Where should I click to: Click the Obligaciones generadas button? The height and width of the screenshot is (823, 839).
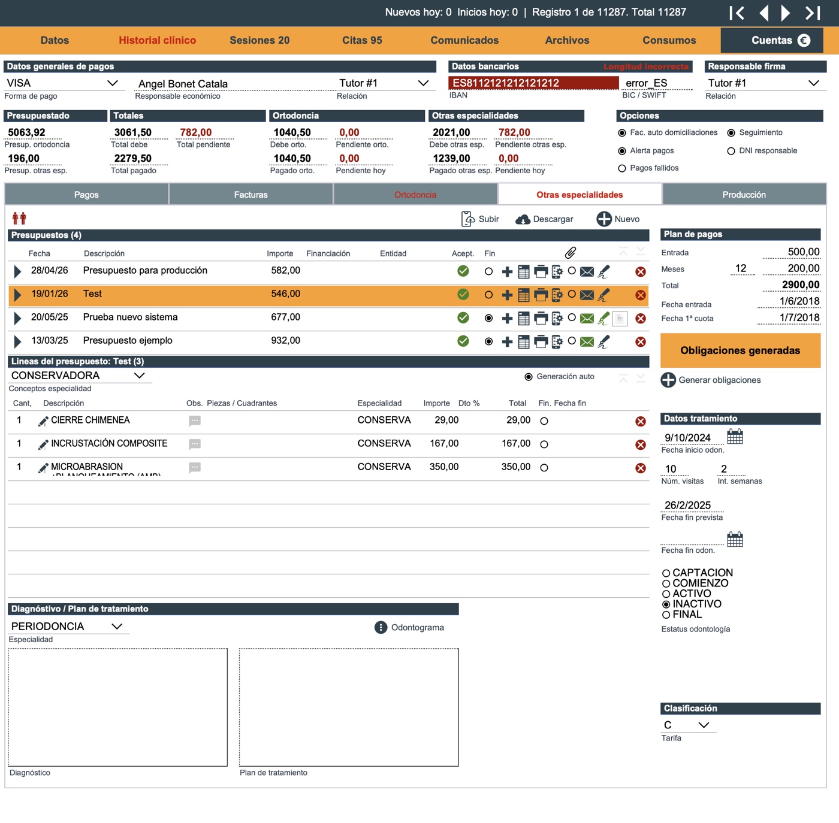pyautogui.click(x=740, y=350)
